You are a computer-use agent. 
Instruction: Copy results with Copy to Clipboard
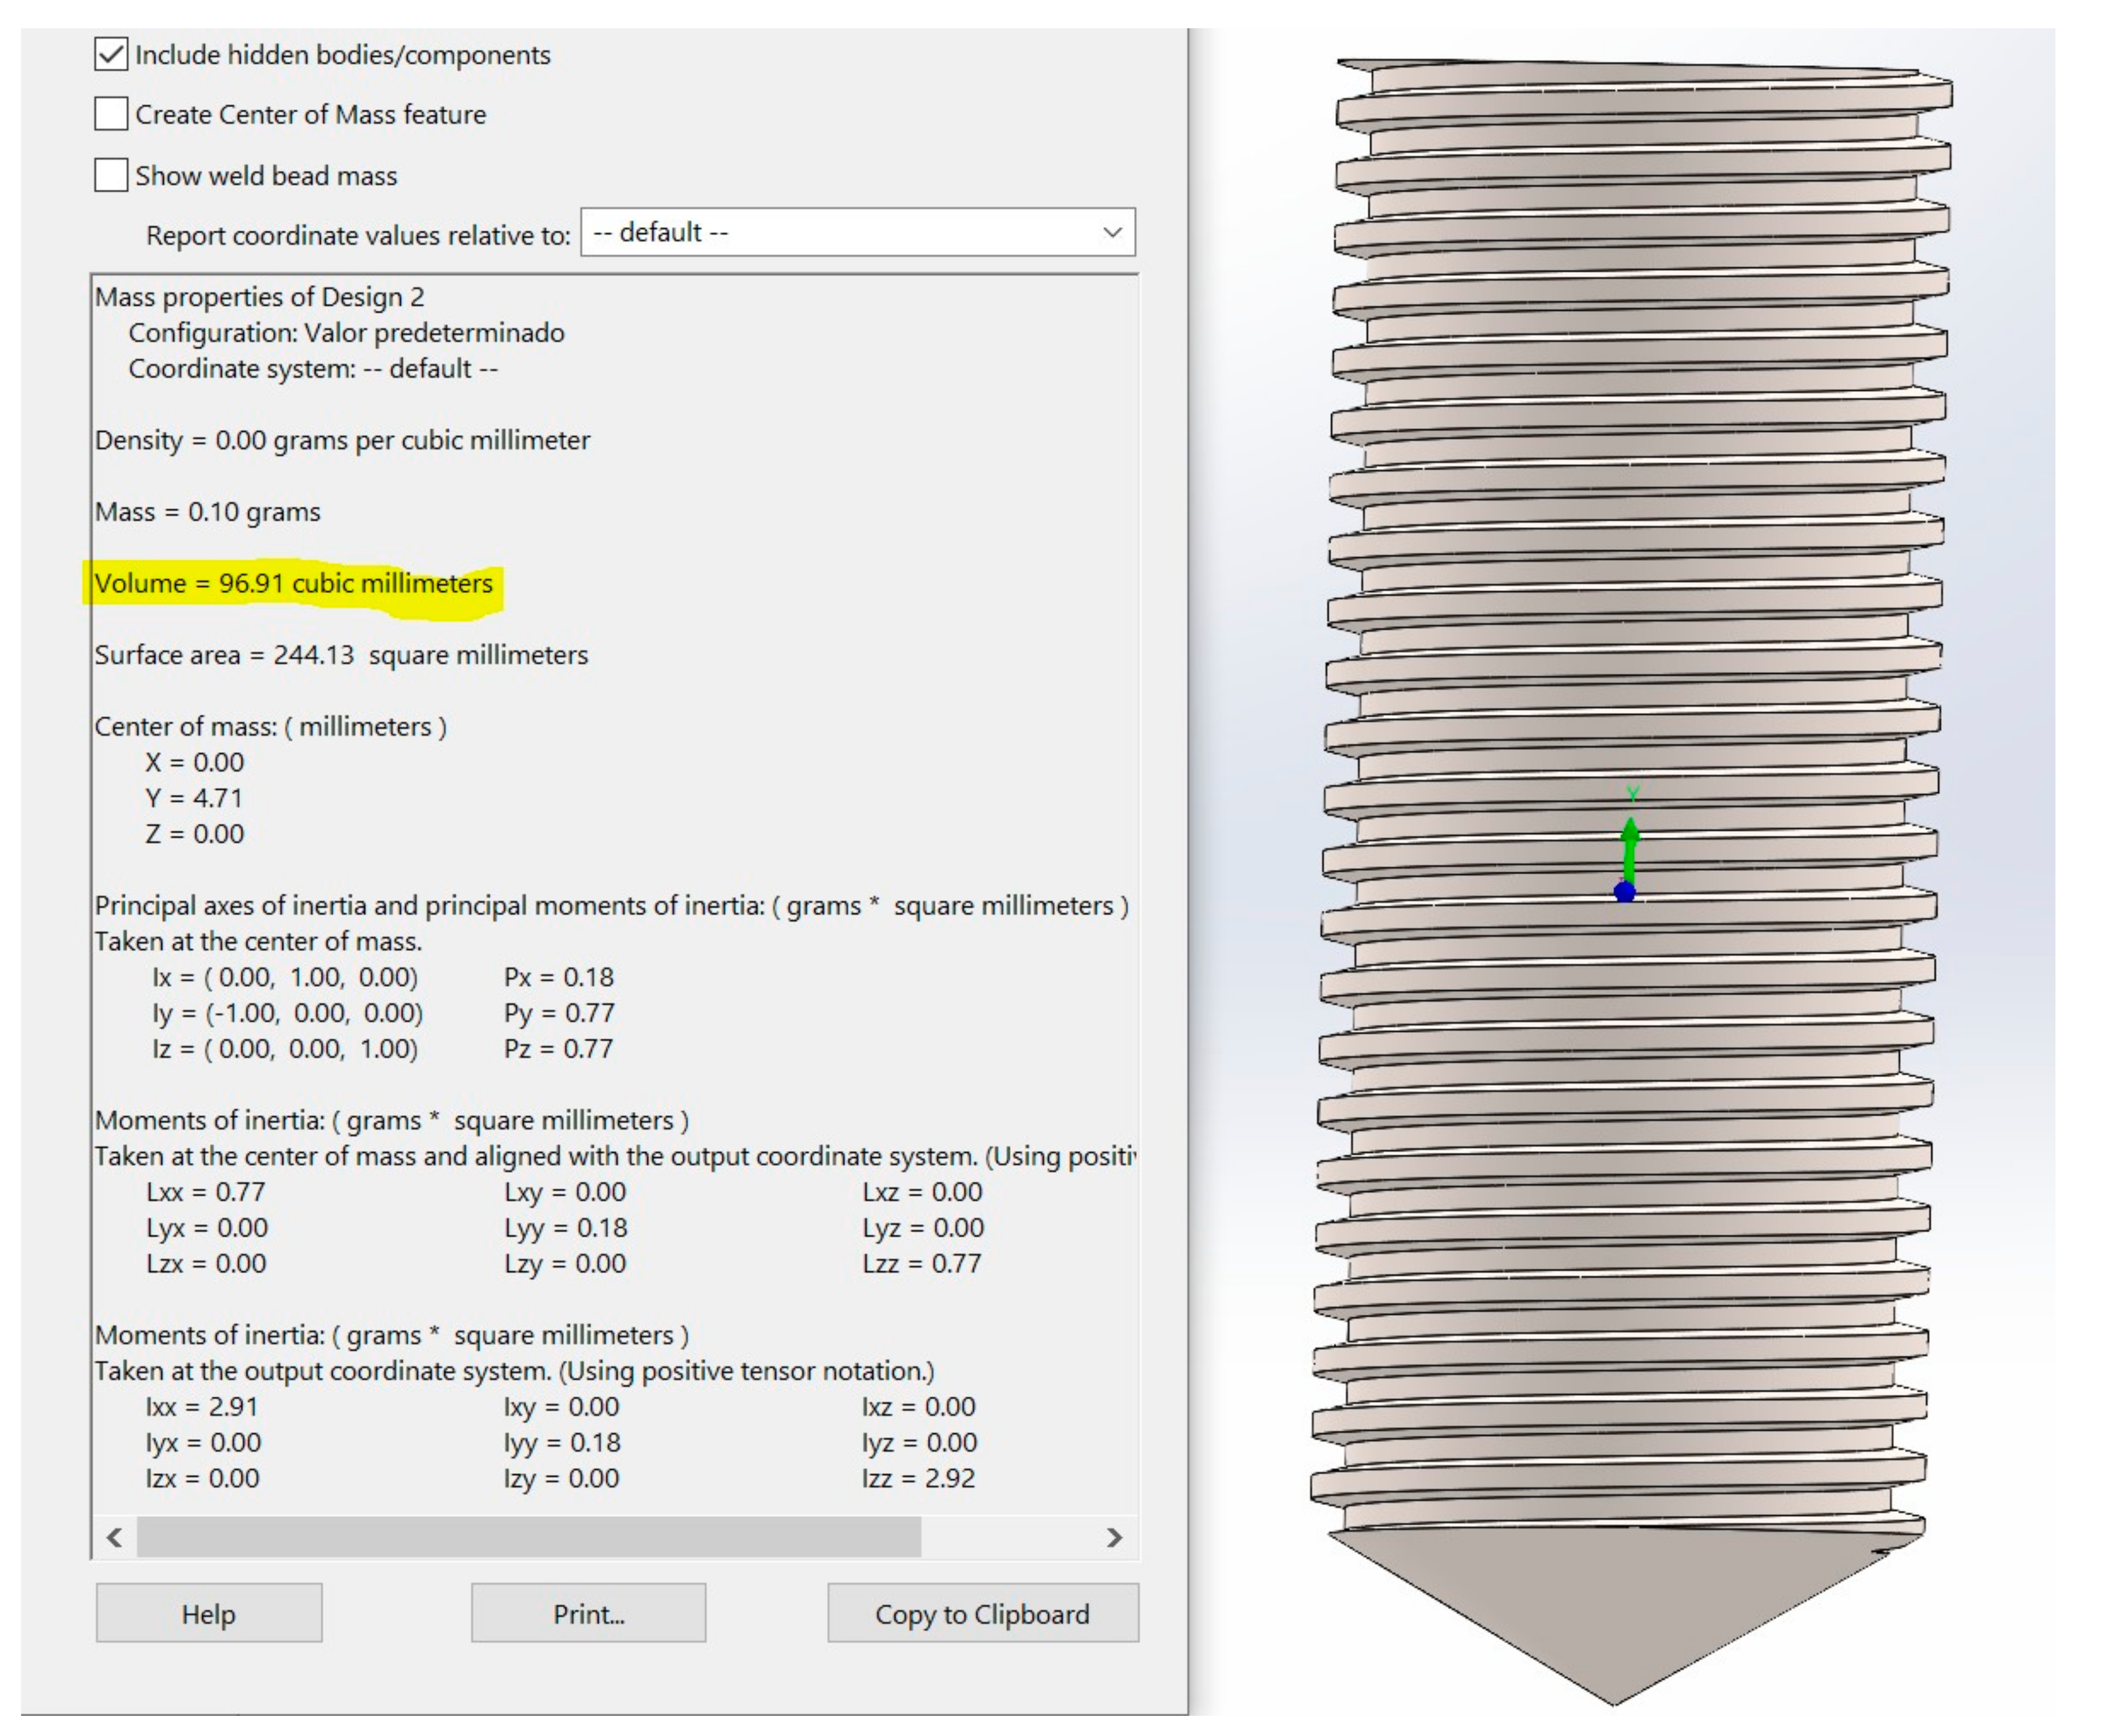982,1613
